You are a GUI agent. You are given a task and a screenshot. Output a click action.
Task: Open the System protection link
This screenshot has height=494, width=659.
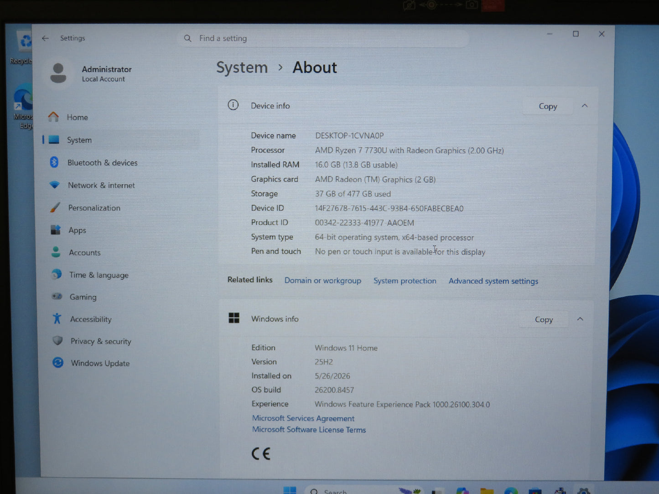coord(405,281)
